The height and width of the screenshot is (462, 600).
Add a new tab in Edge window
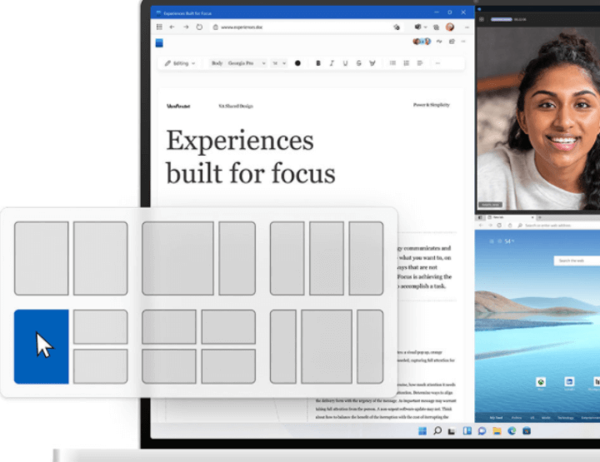tap(539, 217)
